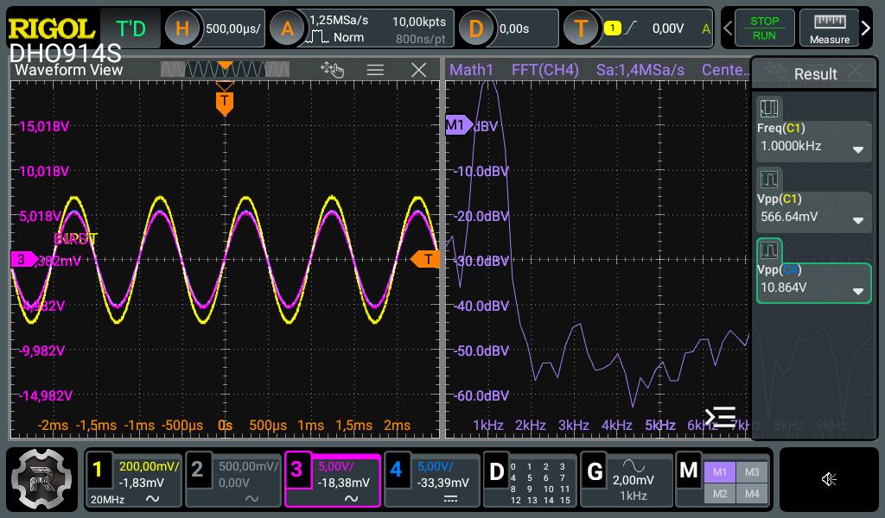Viewport: 885px width, 518px height.
Task: Click the M1 math reference marker
Action: (x=458, y=125)
